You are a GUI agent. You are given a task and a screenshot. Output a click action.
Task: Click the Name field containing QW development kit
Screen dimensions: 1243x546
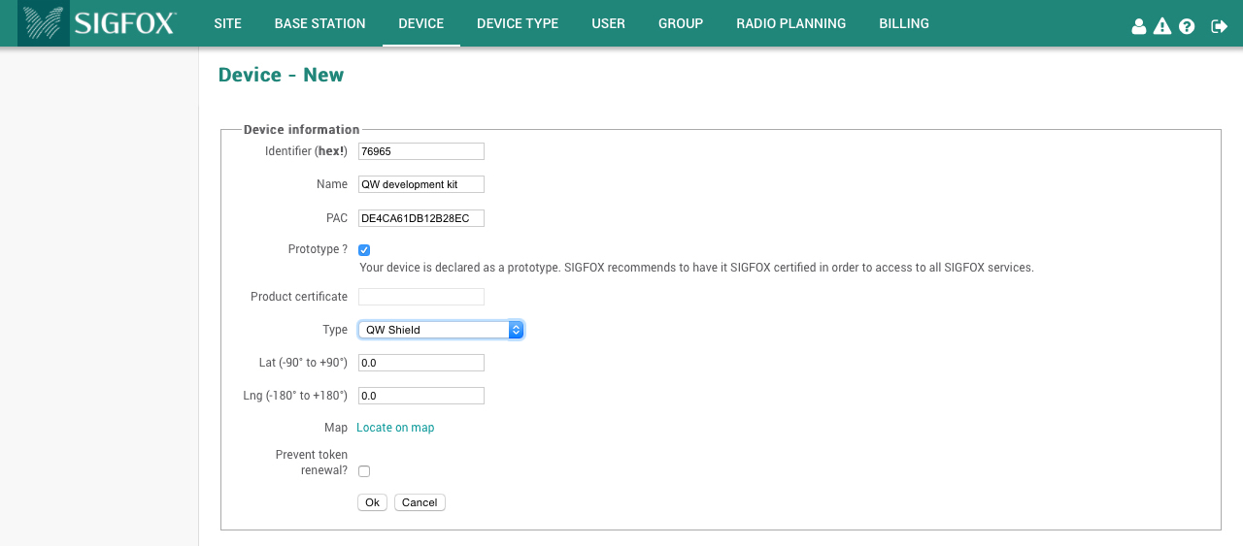pyautogui.click(x=420, y=184)
